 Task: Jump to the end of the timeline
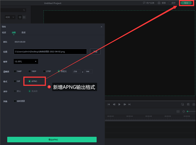130,104
